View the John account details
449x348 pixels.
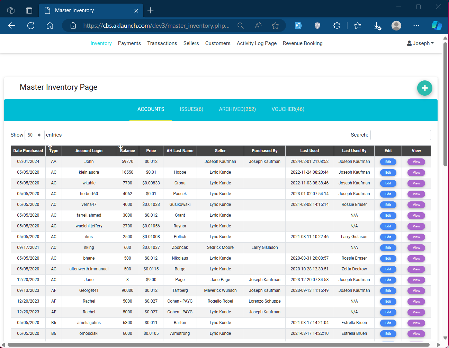coord(416,162)
